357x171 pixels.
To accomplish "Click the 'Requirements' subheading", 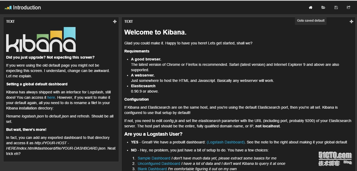I will pyautogui.click(x=137, y=51).
